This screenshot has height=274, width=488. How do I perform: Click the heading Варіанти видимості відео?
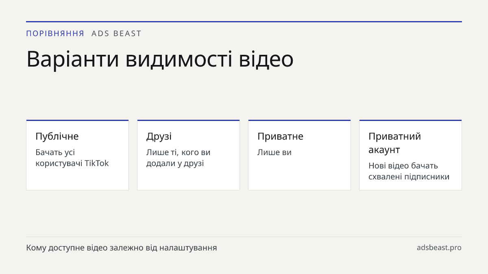tap(160, 59)
